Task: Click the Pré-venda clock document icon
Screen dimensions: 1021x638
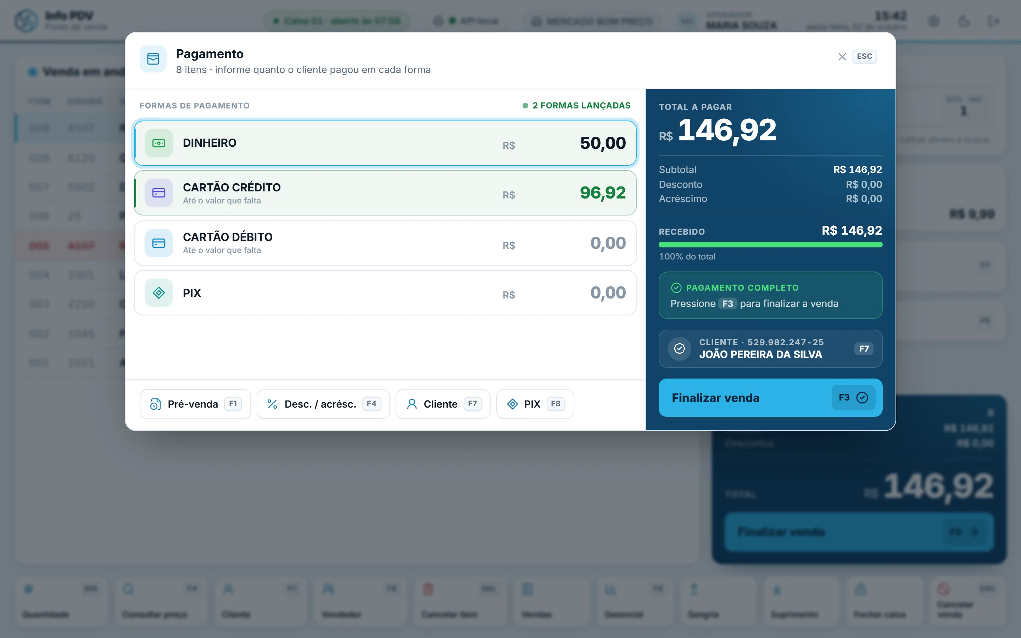Action: pos(155,404)
